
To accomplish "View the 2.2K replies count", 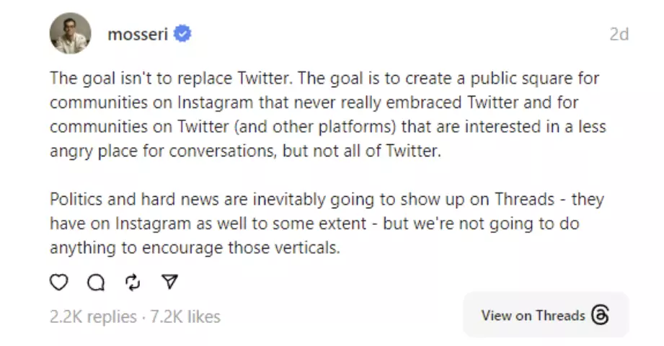I will click(93, 316).
